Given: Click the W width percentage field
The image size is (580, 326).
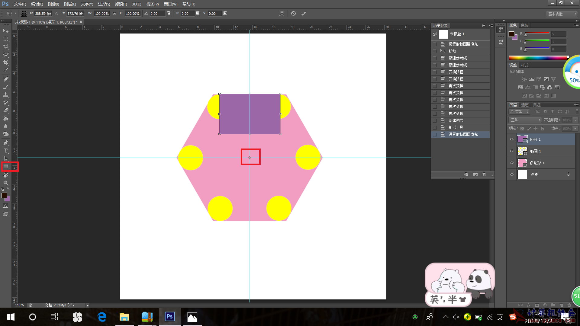Looking at the screenshot, I should tap(102, 14).
